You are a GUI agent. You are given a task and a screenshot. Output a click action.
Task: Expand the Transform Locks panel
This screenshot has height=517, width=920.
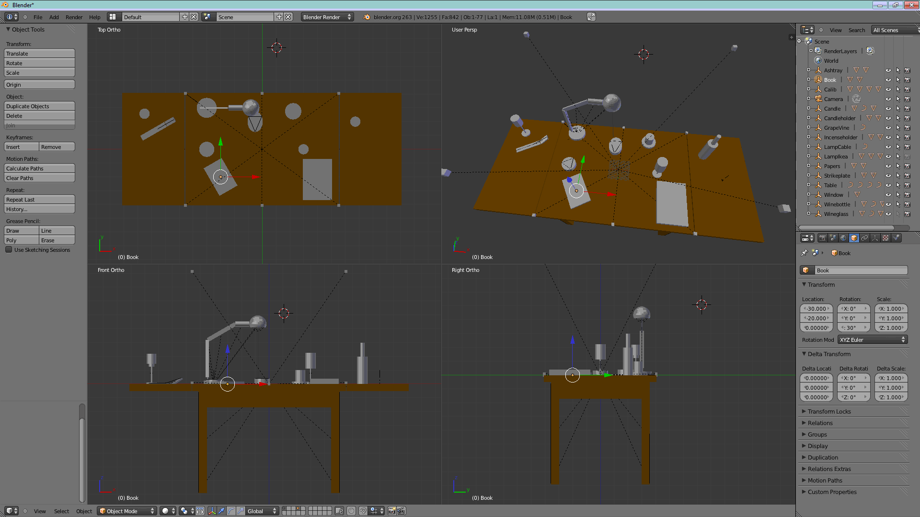[x=829, y=411]
